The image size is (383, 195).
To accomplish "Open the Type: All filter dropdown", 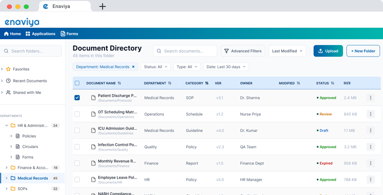I will tap(187, 67).
